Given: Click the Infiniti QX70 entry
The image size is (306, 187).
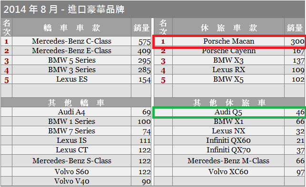Looking at the screenshot, I should [228, 150].
